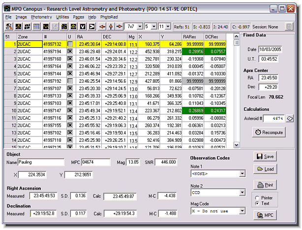This screenshot has height=230, width=302.
Task: Click the yellow triangle star toolbar icon
Action: click(18, 27)
